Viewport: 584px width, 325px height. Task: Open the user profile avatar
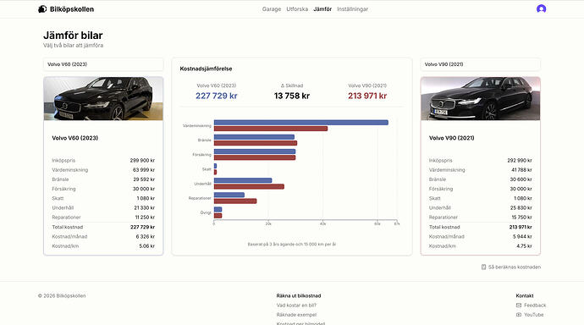[x=541, y=9]
